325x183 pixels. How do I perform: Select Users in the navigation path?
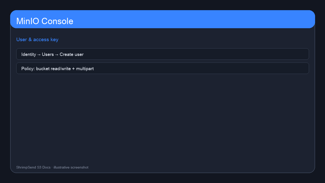click(48, 54)
